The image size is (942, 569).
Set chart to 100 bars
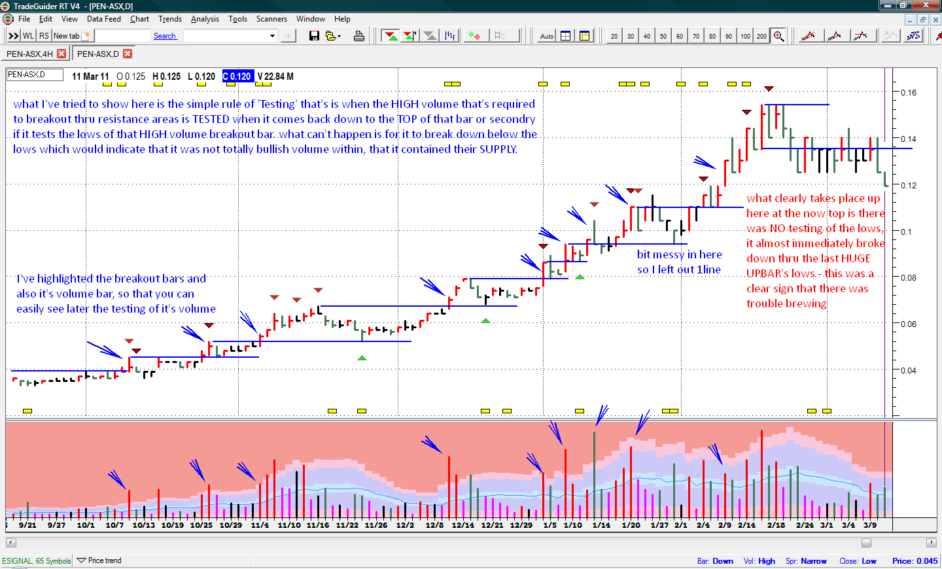pos(745,36)
